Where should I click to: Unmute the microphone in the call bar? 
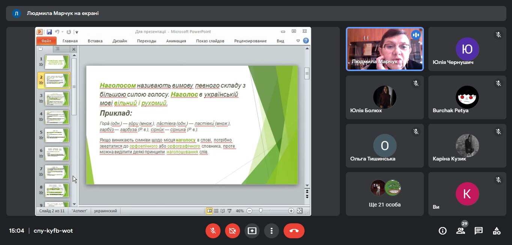click(213, 231)
